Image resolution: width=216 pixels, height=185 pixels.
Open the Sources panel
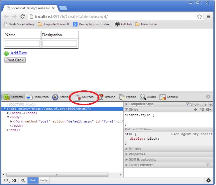coord(84,97)
